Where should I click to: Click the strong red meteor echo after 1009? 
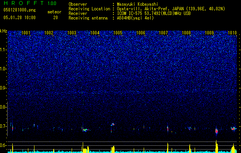[x=216, y=131]
